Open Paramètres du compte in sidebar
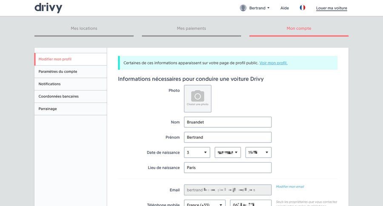This screenshot has width=383, height=206. [71, 72]
